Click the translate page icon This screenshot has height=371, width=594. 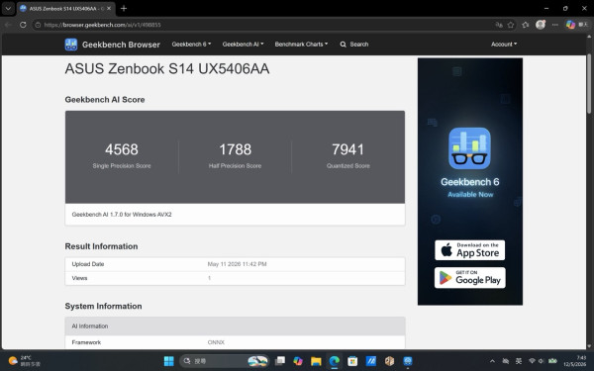(x=499, y=25)
